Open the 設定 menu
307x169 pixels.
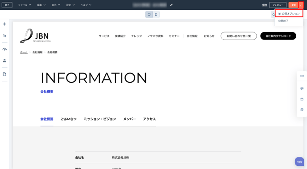tap(71, 5)
